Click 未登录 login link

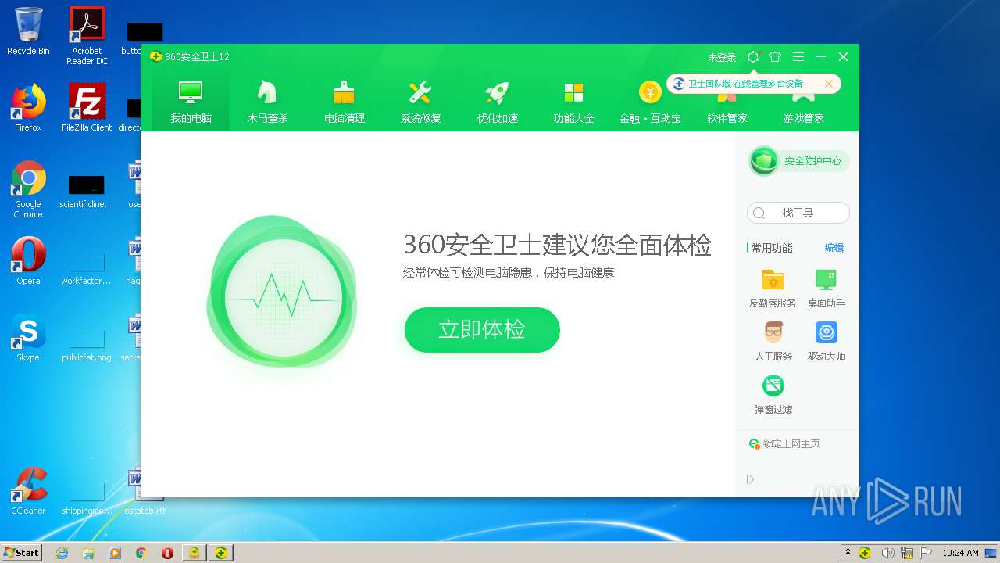(722, 57)
